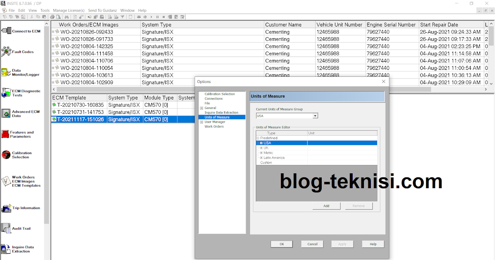This screenshot has height=260, width=495.
Task: Open Trip Information
Action: pos(23,208)
